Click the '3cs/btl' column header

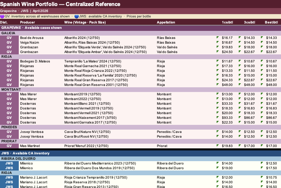click(249, 22)
